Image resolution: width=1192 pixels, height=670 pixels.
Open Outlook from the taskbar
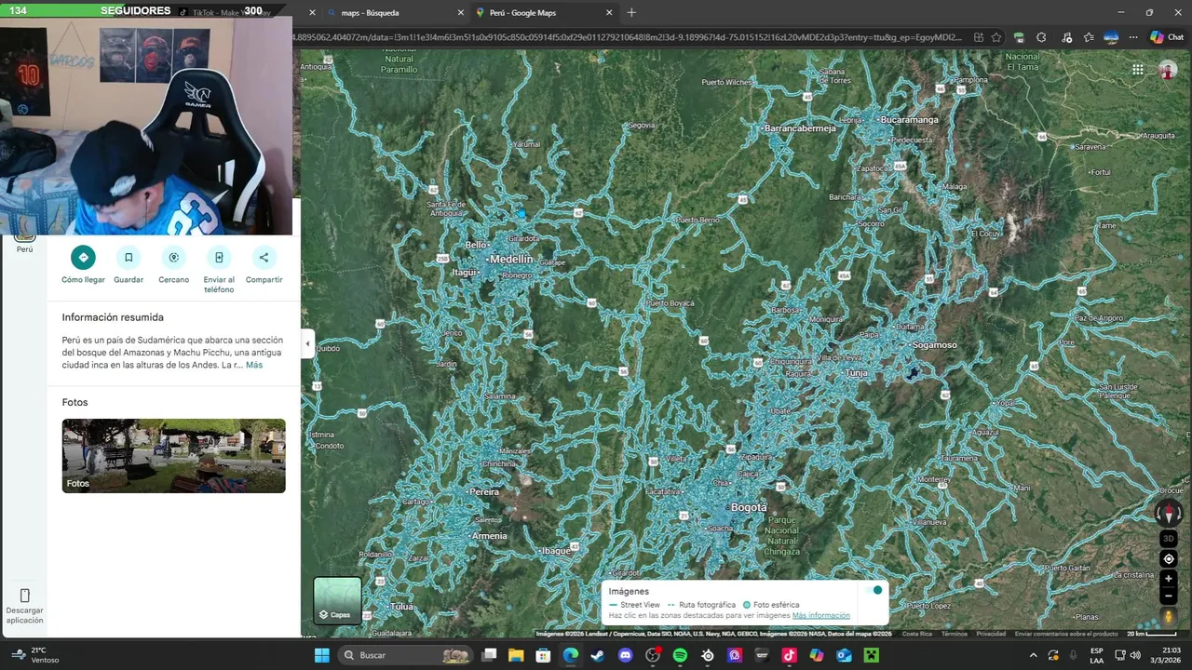pos(845,655)
